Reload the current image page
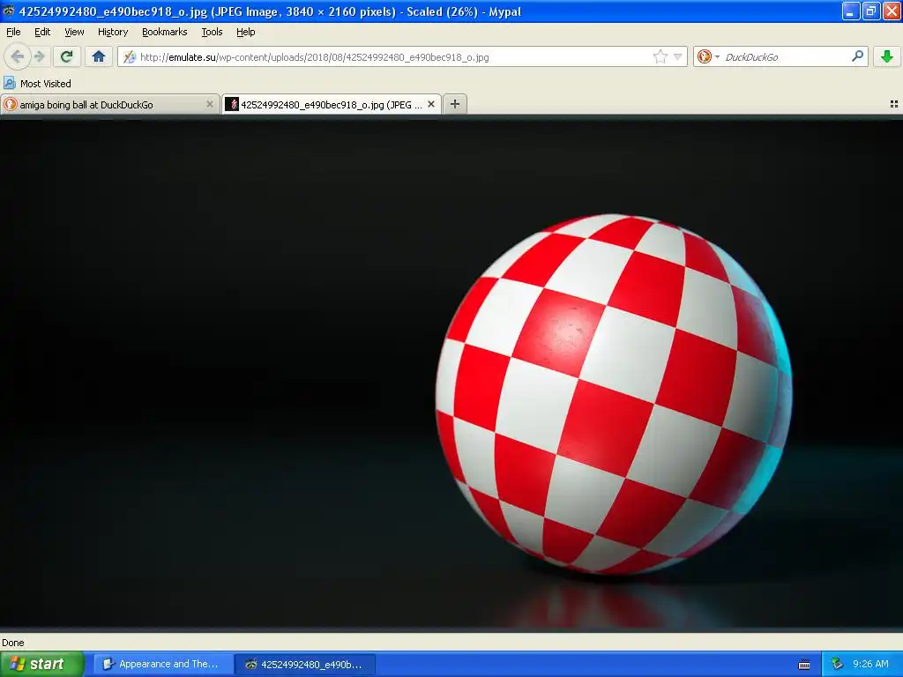 click(66, 56)
